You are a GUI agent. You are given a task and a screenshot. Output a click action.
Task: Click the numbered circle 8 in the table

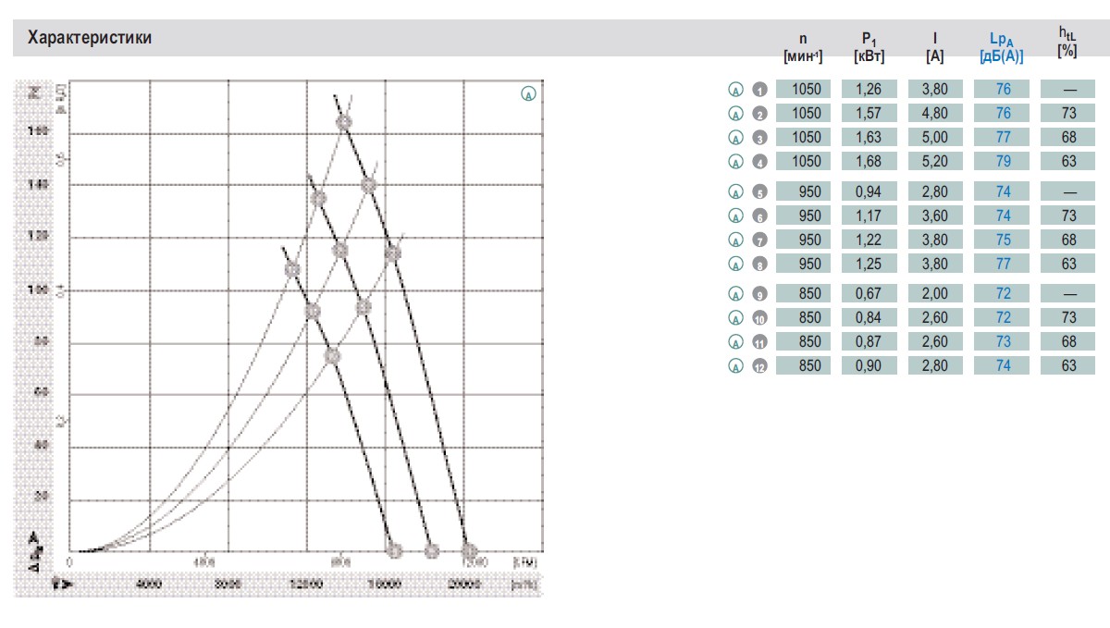coord(759,265)
